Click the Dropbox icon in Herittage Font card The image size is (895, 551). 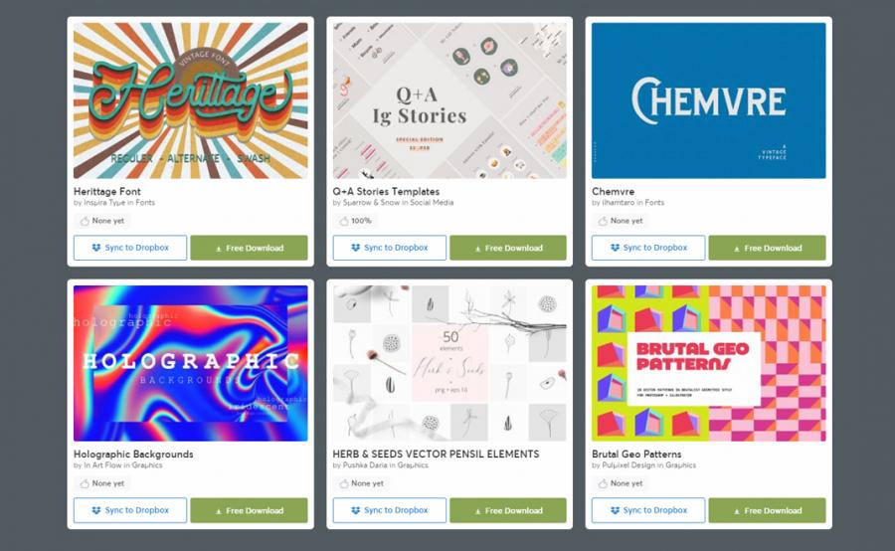point(95,248)
